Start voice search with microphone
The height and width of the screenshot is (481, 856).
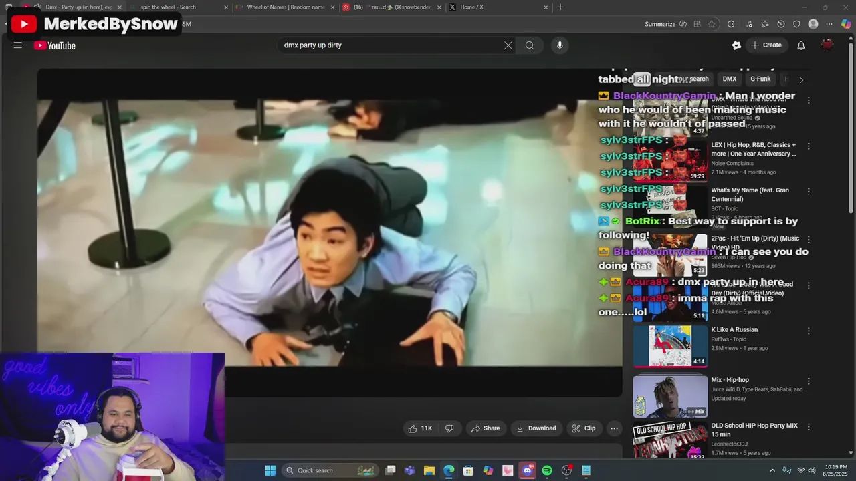click(x=560, y=45)
